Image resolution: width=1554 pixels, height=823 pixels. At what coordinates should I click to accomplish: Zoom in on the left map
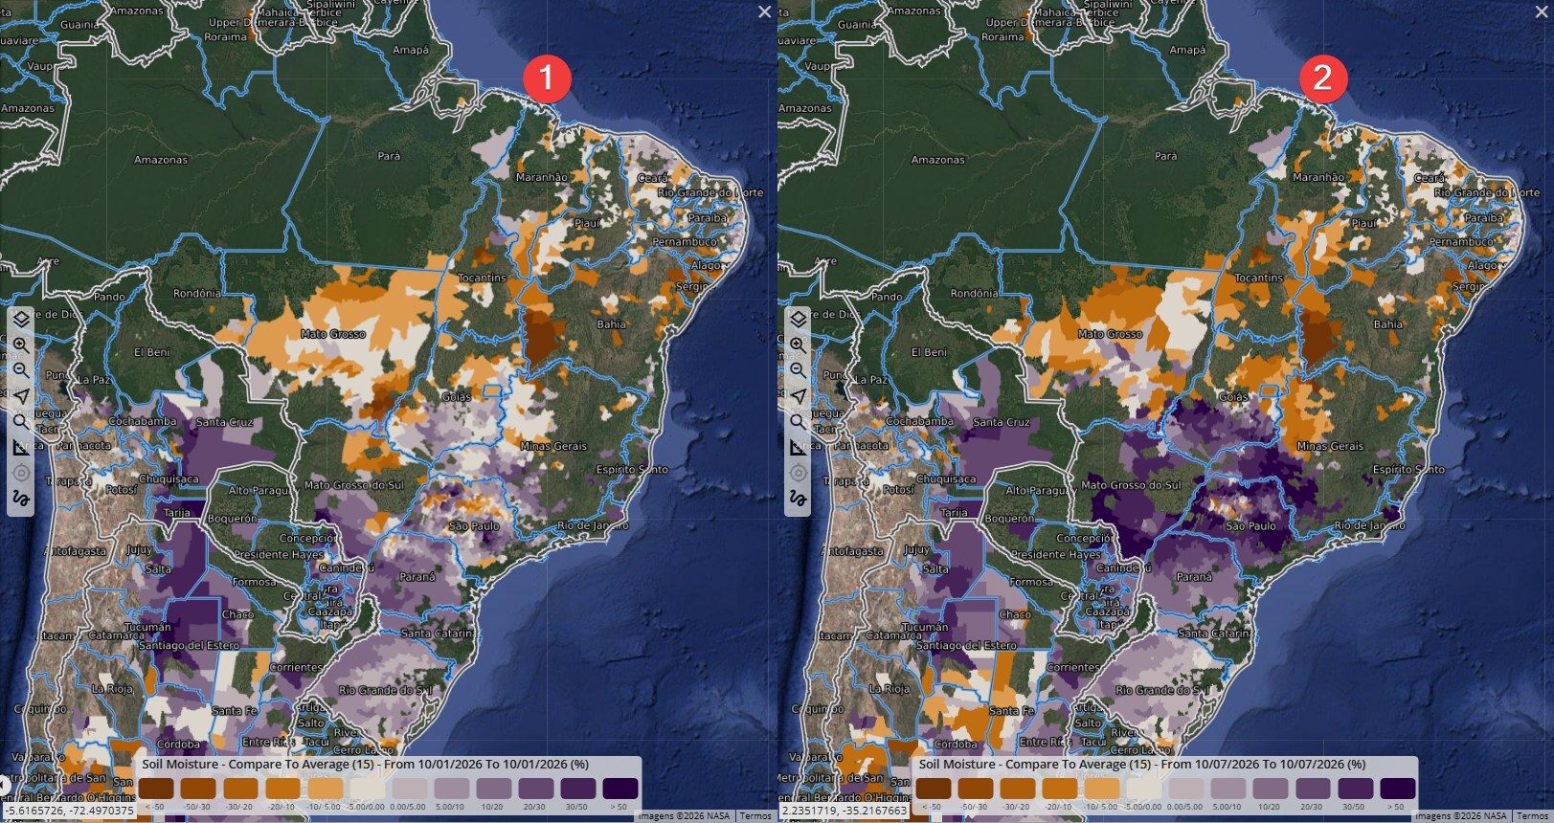(x=20, y=345)
